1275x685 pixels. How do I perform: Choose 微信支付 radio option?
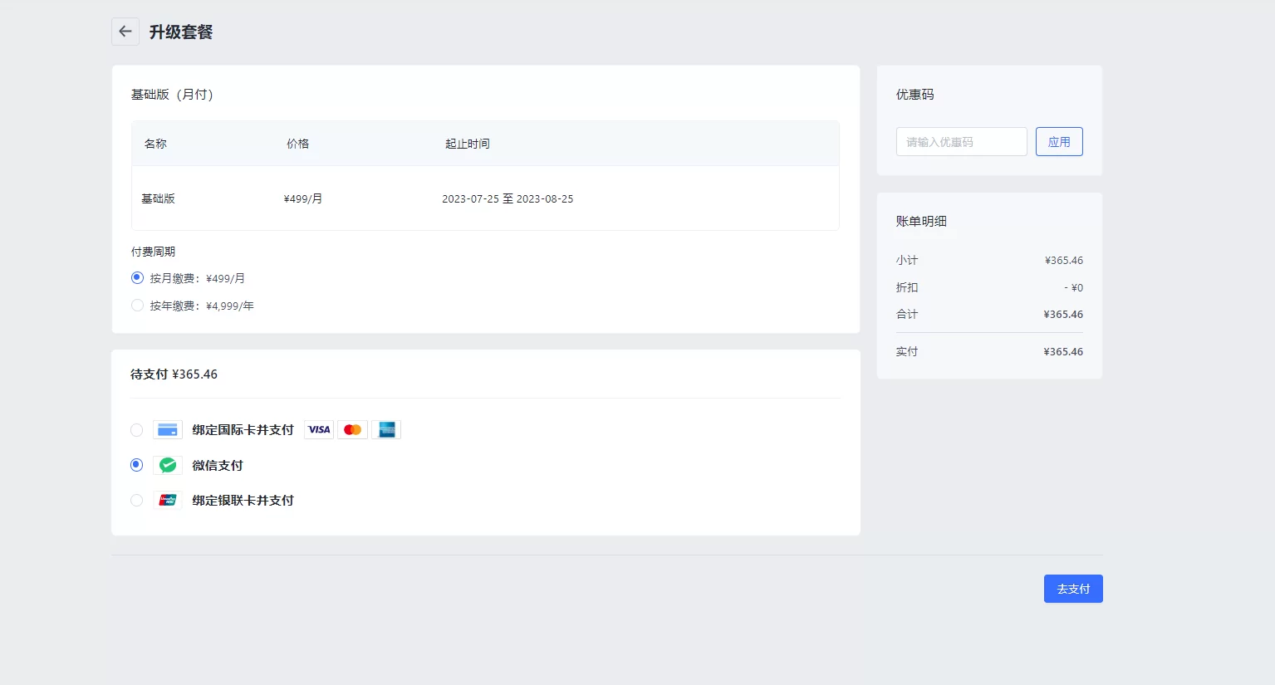136,465
